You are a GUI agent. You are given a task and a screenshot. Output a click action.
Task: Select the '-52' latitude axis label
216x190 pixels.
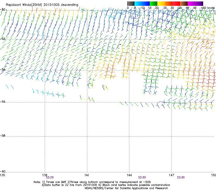pyautogui.click(x=3, y=39)
